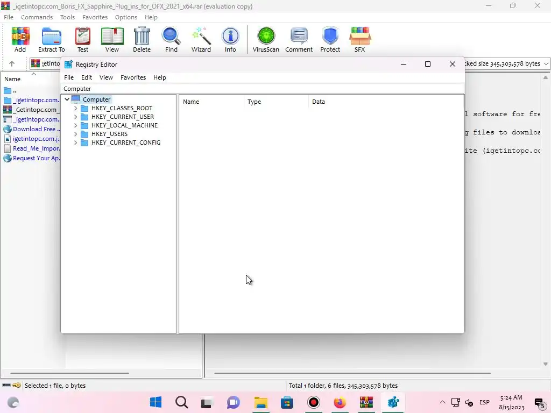Collapse the Computer tree node
This screenshot has width=551, height=413.
click(x=67, y=99)
